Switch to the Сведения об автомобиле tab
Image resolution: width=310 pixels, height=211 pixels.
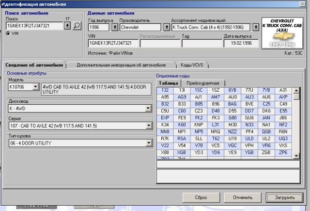pyautogui.click(x=34, y=65)
